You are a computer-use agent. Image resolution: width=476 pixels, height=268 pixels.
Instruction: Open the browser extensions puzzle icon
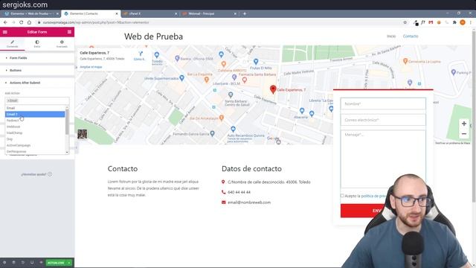point(454,22)
